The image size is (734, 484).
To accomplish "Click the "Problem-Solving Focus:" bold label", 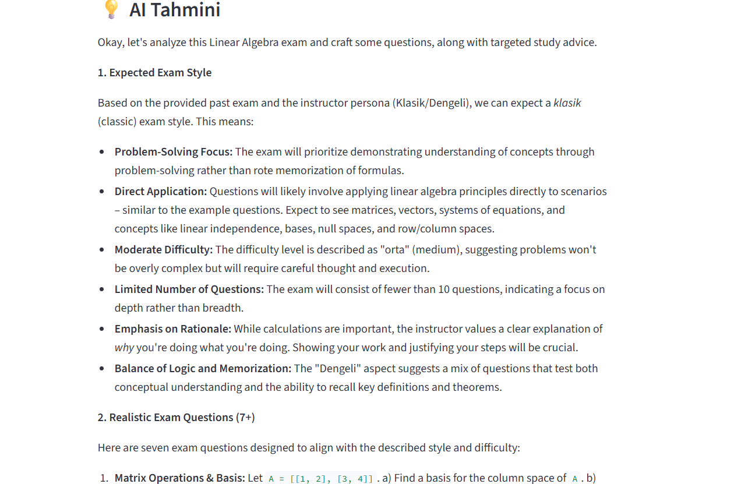I will 174,152.
